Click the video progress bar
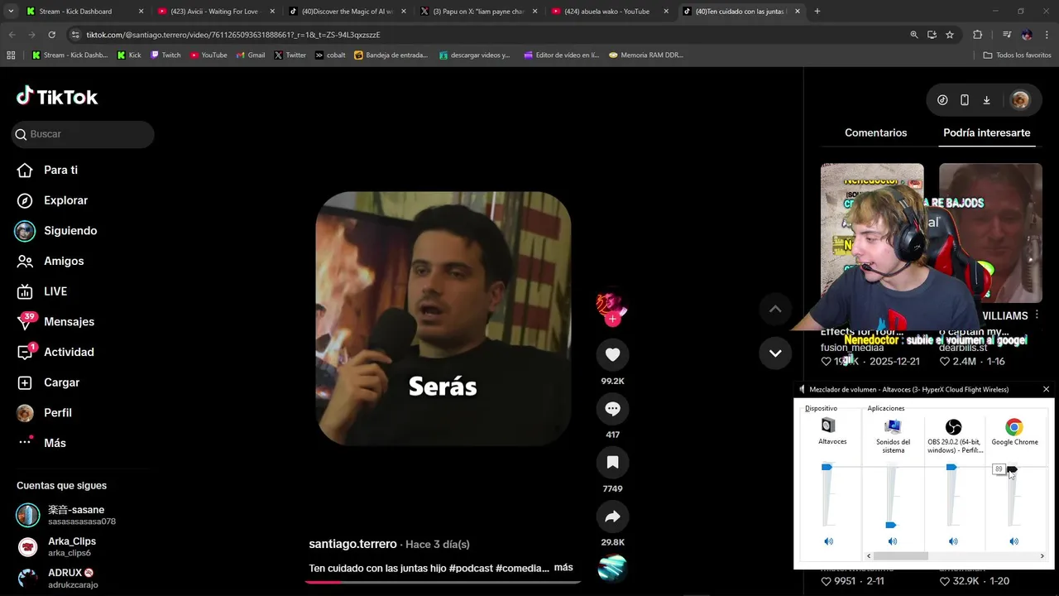The image size is (1059, 596). click(x=443, y=582)
